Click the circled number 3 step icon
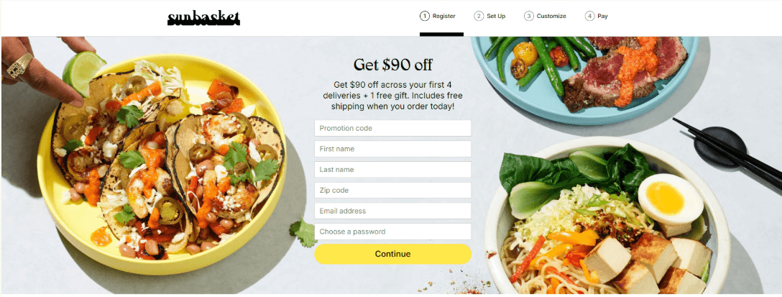 click(529, 16)
